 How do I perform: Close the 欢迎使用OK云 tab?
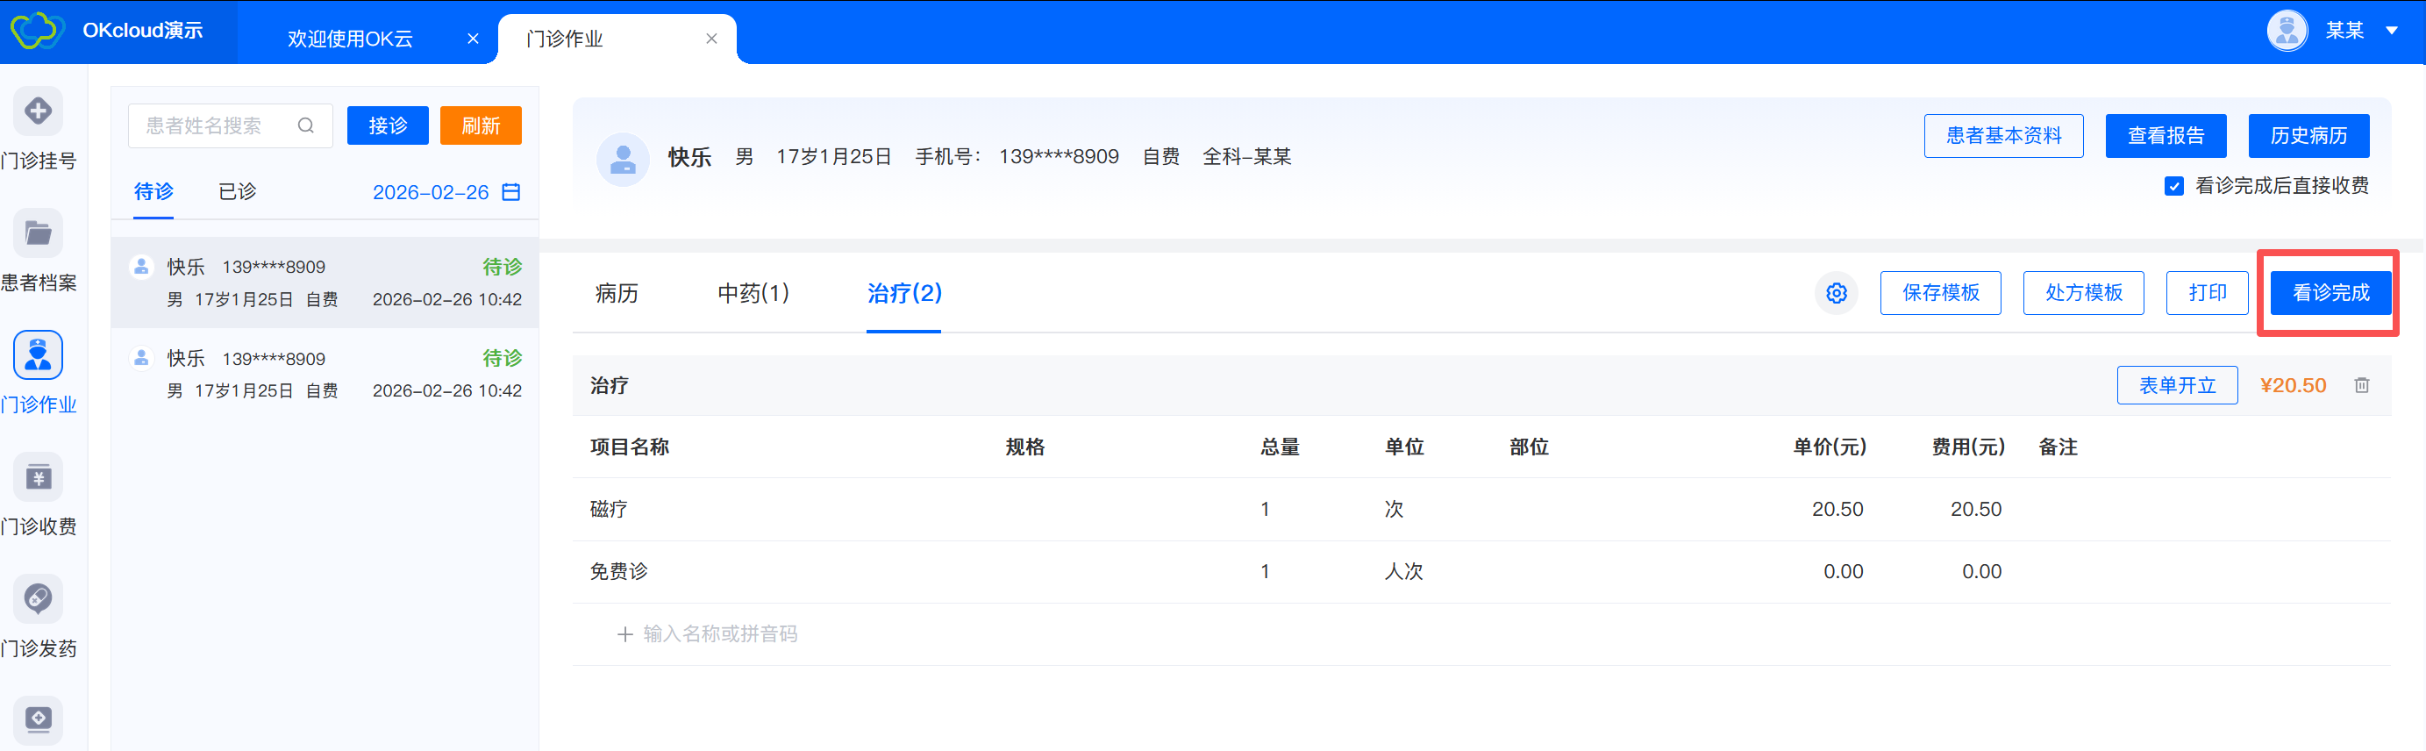[473, 39]
